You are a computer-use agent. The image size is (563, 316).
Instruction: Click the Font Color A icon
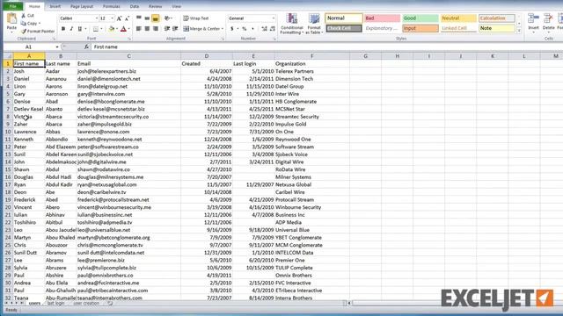123,29
